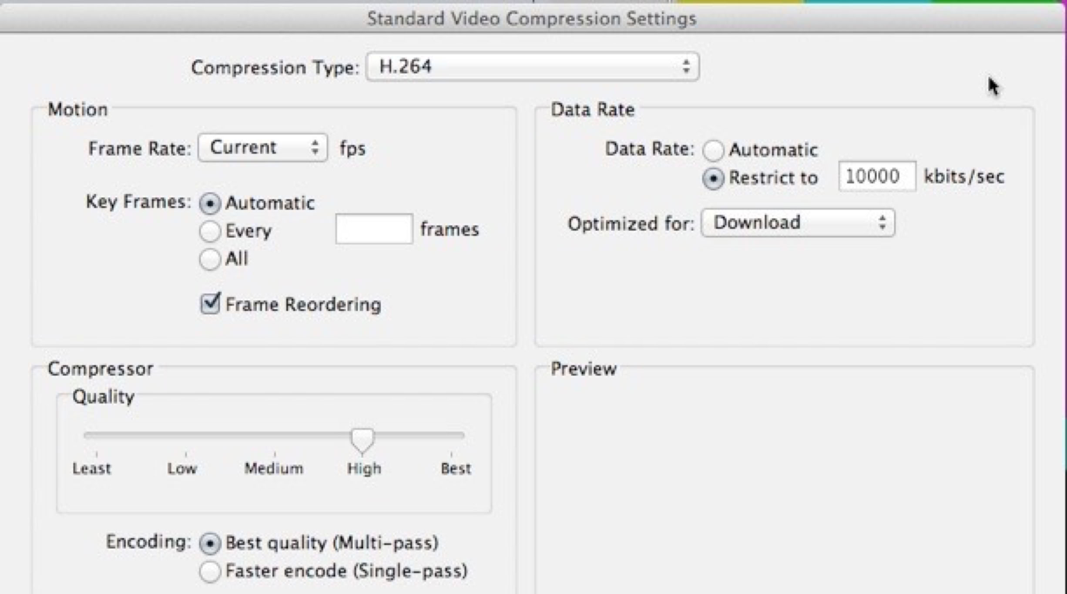
Task: Select Automatic key frames radio button
Action: (210, 203)
